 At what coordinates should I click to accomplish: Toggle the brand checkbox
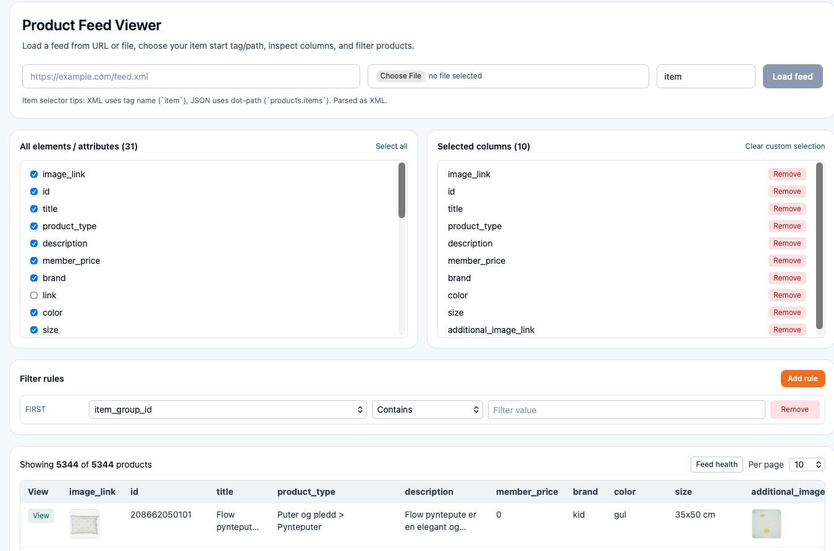(x=34, y=278)
